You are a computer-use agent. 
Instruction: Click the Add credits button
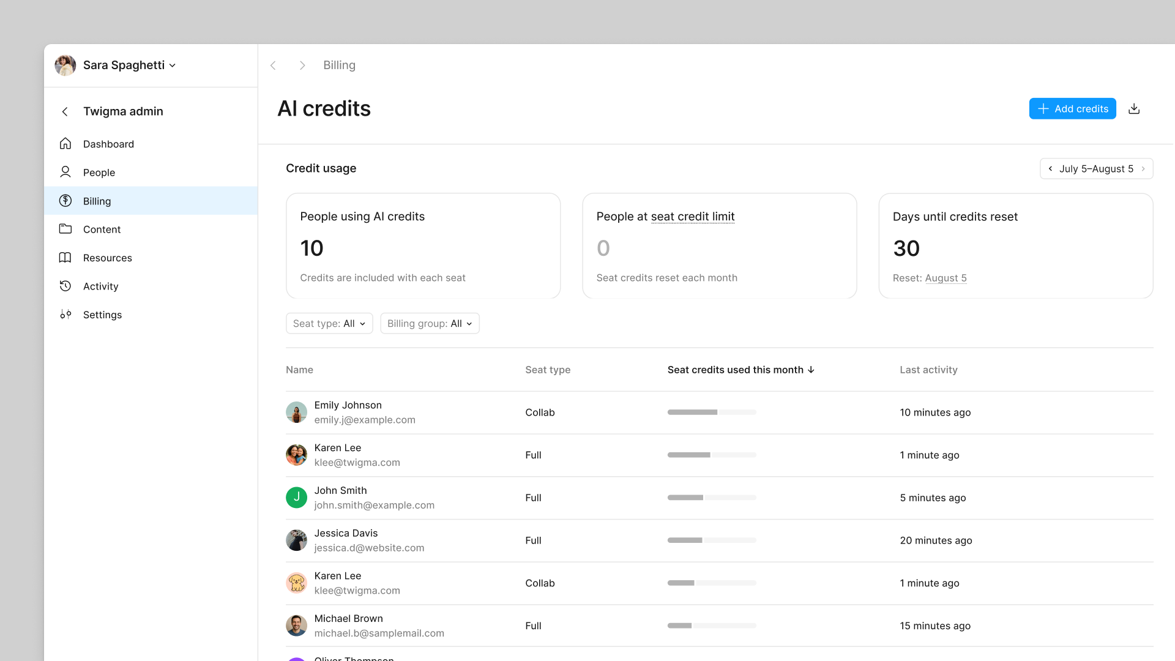[1072, 108]
